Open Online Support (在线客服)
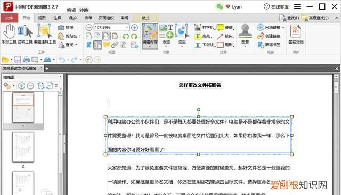This screenshot has height=195, width=341. click(276, 7)
